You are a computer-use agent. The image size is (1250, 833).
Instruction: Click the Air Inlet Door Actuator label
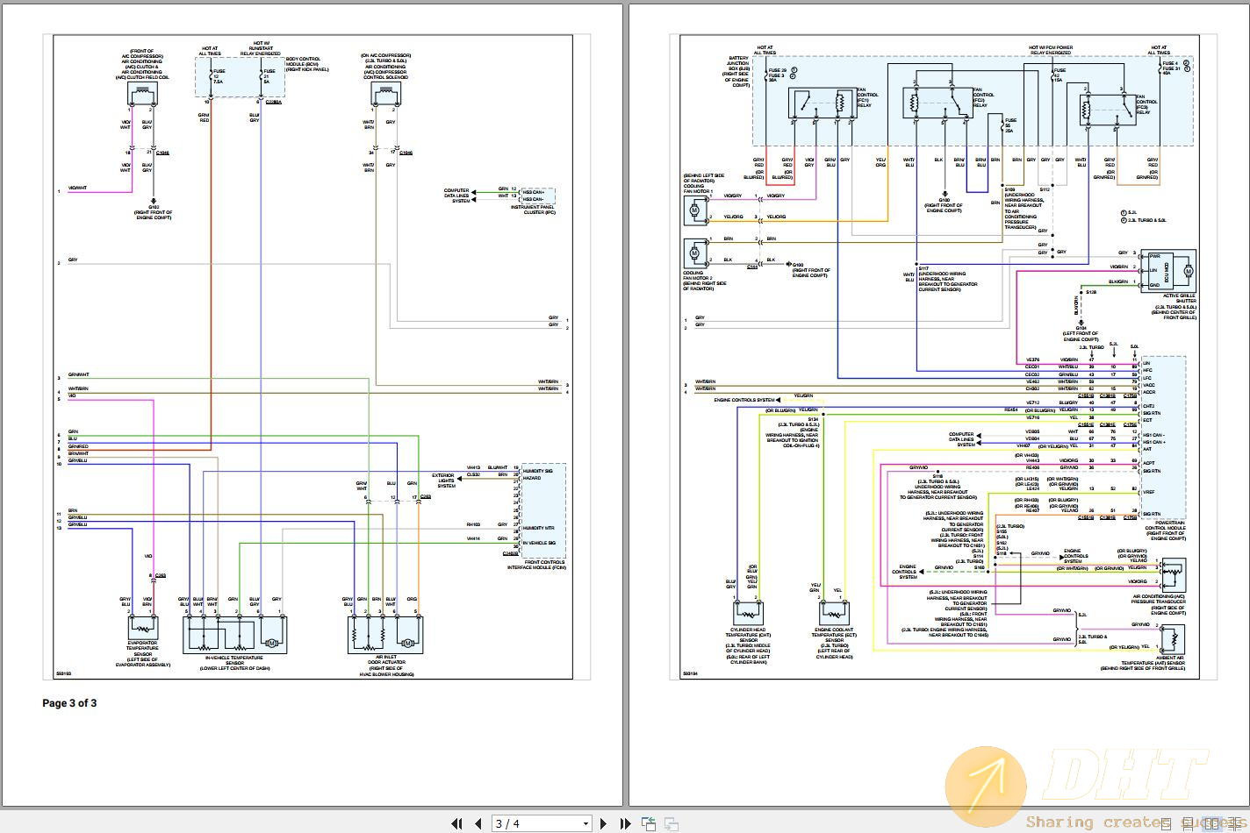click(386, 667)
